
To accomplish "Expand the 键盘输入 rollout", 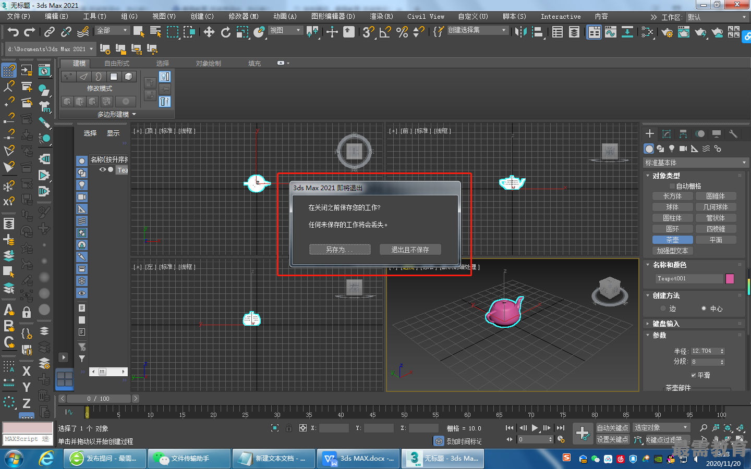I will coord(666,324).
